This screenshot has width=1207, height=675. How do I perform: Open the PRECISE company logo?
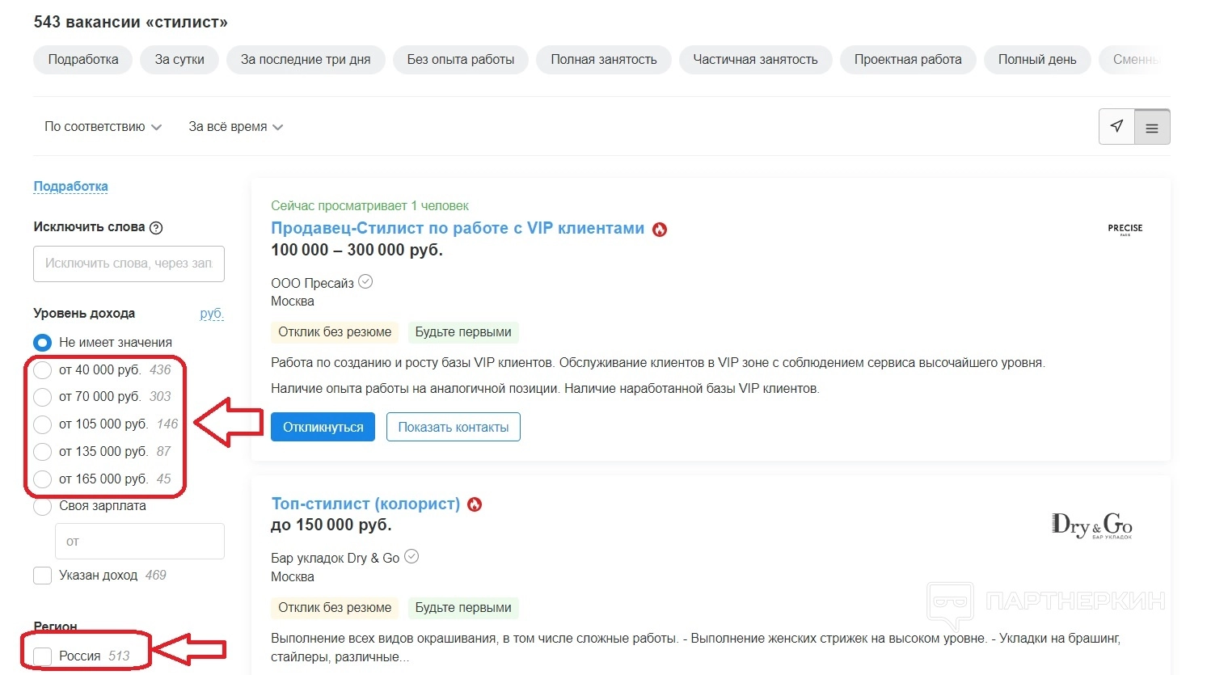point(1125,229)
